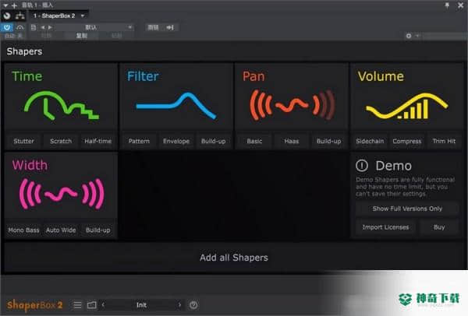The image size is (468, 316).
Task: Click the automation read icon next to power
Action: [x=20, y=27]
